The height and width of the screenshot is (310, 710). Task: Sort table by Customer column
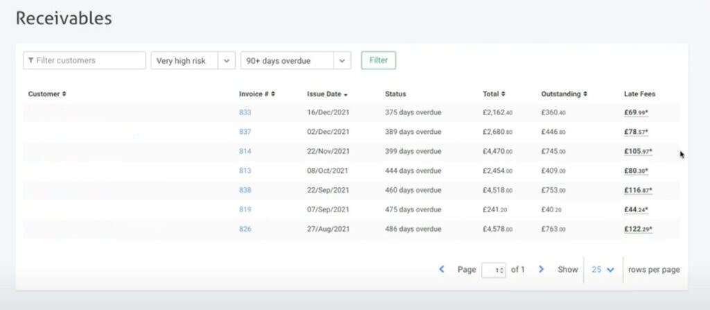47,94
